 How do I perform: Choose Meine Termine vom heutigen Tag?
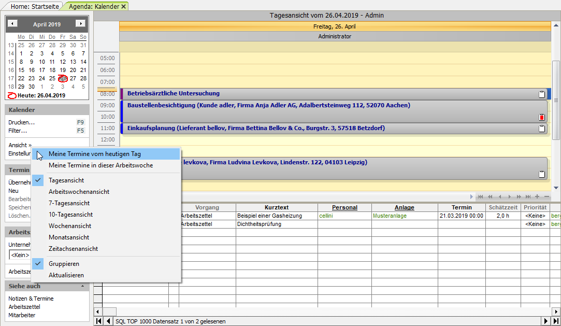pos(94,154)
